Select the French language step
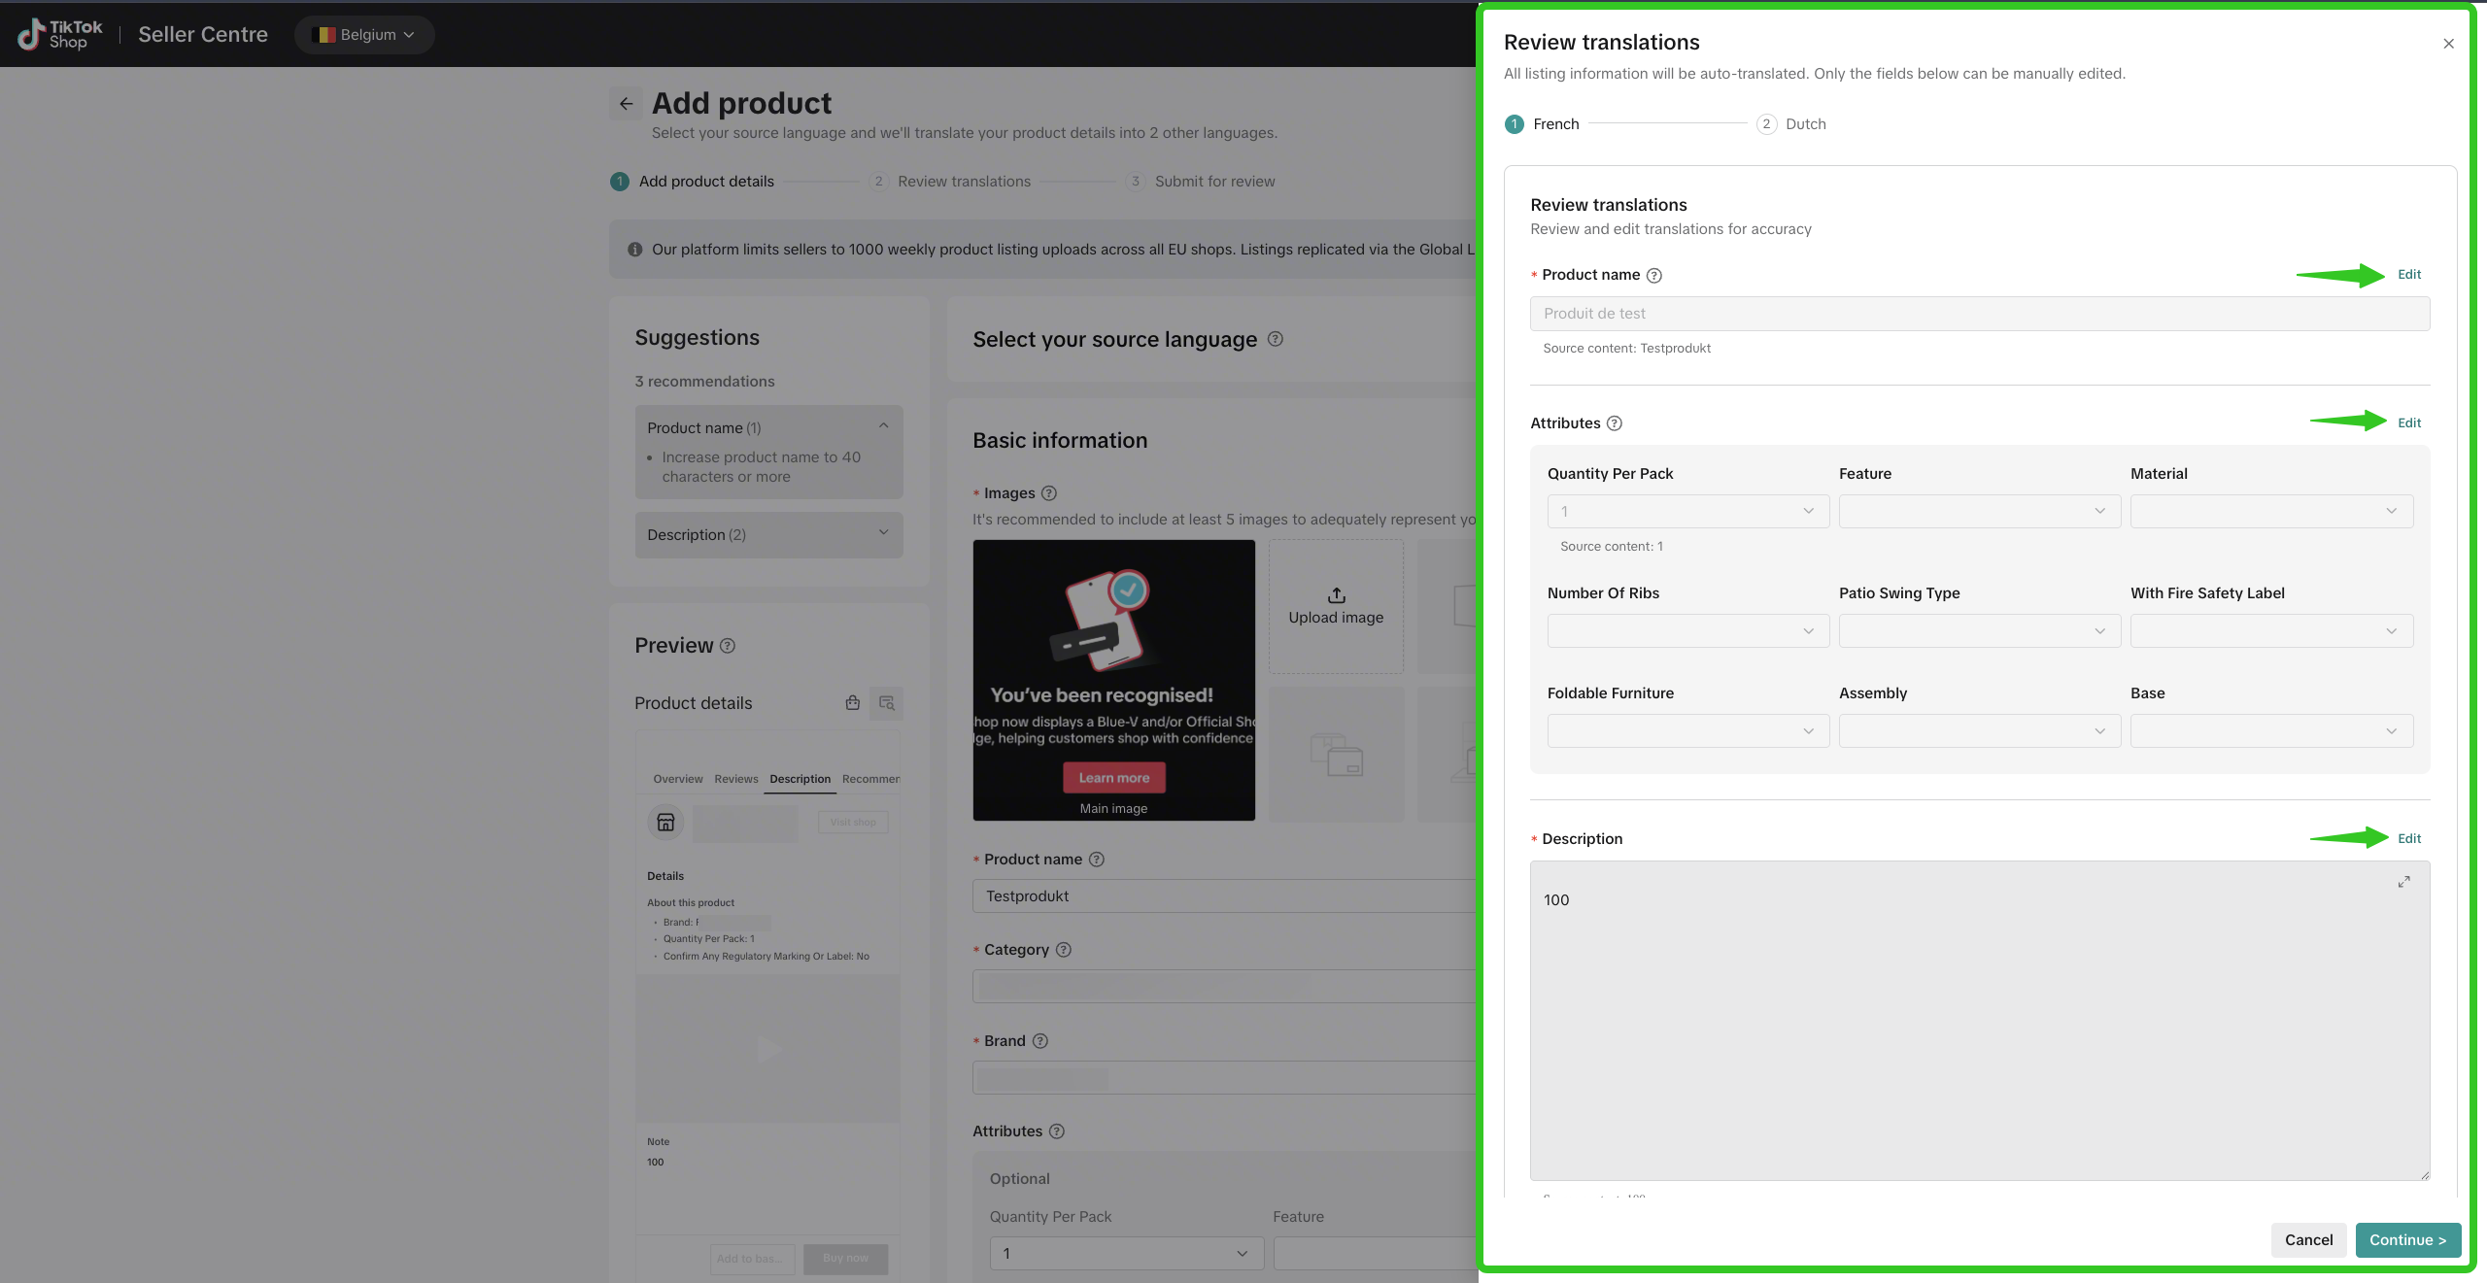 pyautogui.click(x=1543, y=124)
